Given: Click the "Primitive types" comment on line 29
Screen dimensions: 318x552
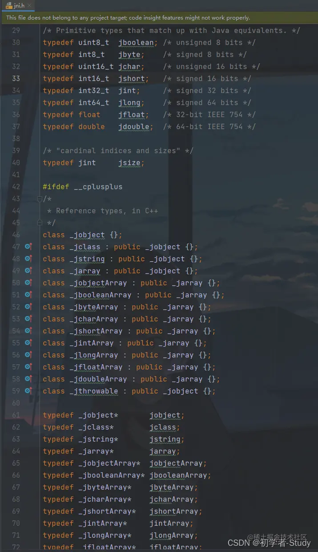Looking at the screenshot, I should 172,31.
